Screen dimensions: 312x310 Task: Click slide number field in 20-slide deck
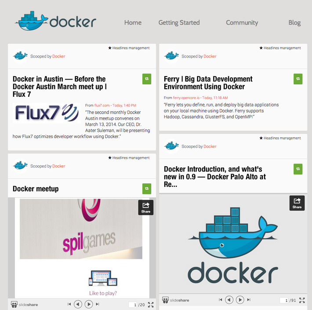point(133,305)
